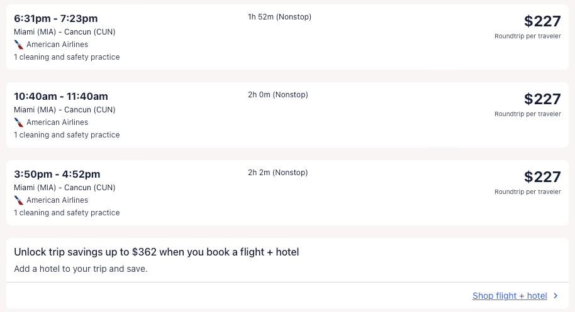This screenshot has width=575, height=312.
Task: Click Add a hotel to your trip text
Action: point(81,269)
